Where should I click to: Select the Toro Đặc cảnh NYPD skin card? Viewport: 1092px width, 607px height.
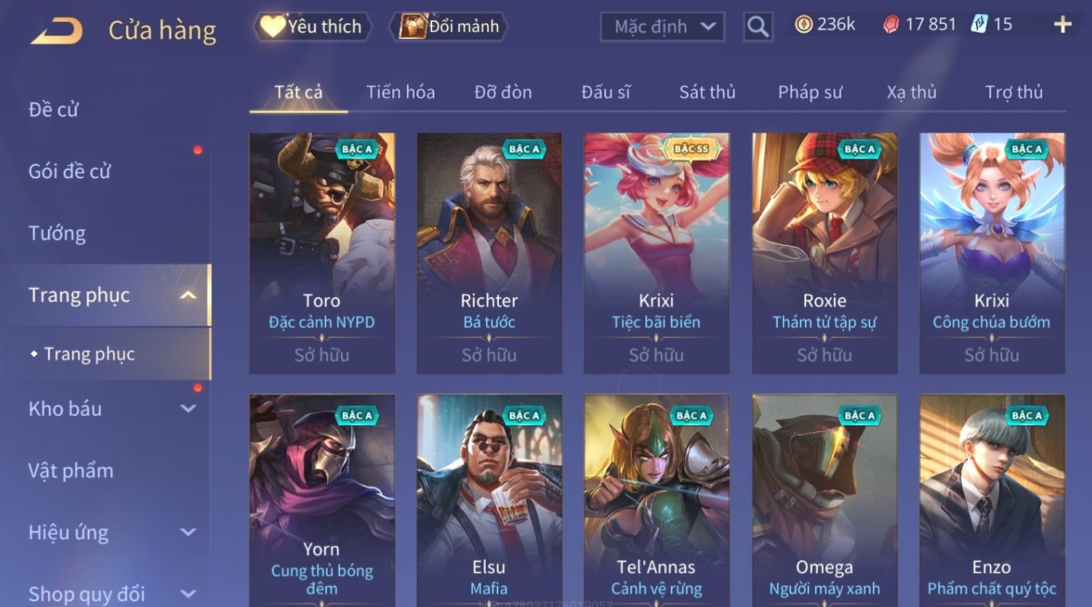pyautogui.click(x=322, y=253)
